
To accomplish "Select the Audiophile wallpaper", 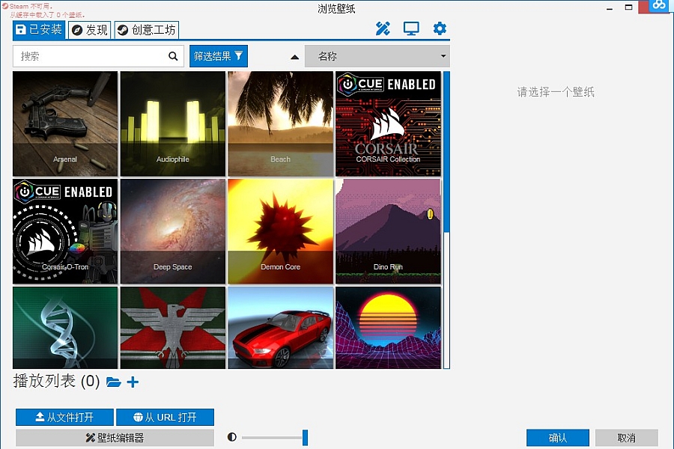I will (173, 123).
